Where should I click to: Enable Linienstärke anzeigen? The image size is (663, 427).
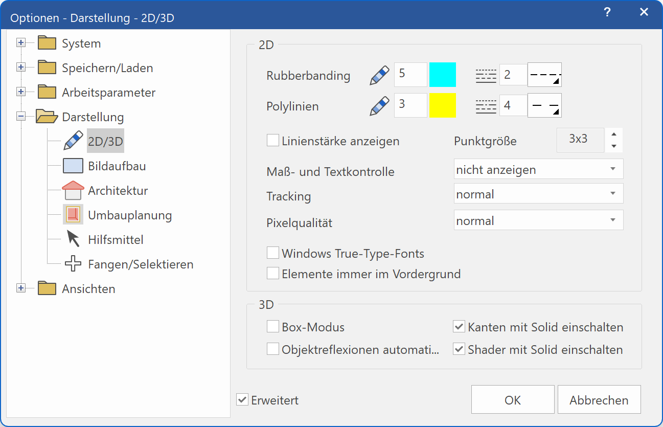[x=272, y=140]
